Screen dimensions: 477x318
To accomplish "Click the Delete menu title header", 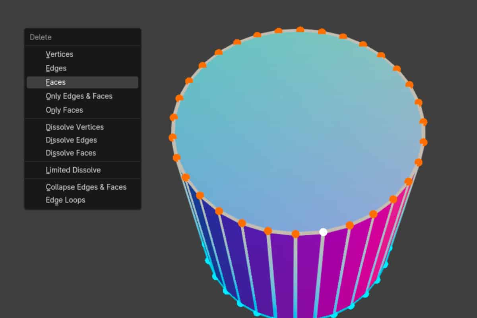I will 40,37.
